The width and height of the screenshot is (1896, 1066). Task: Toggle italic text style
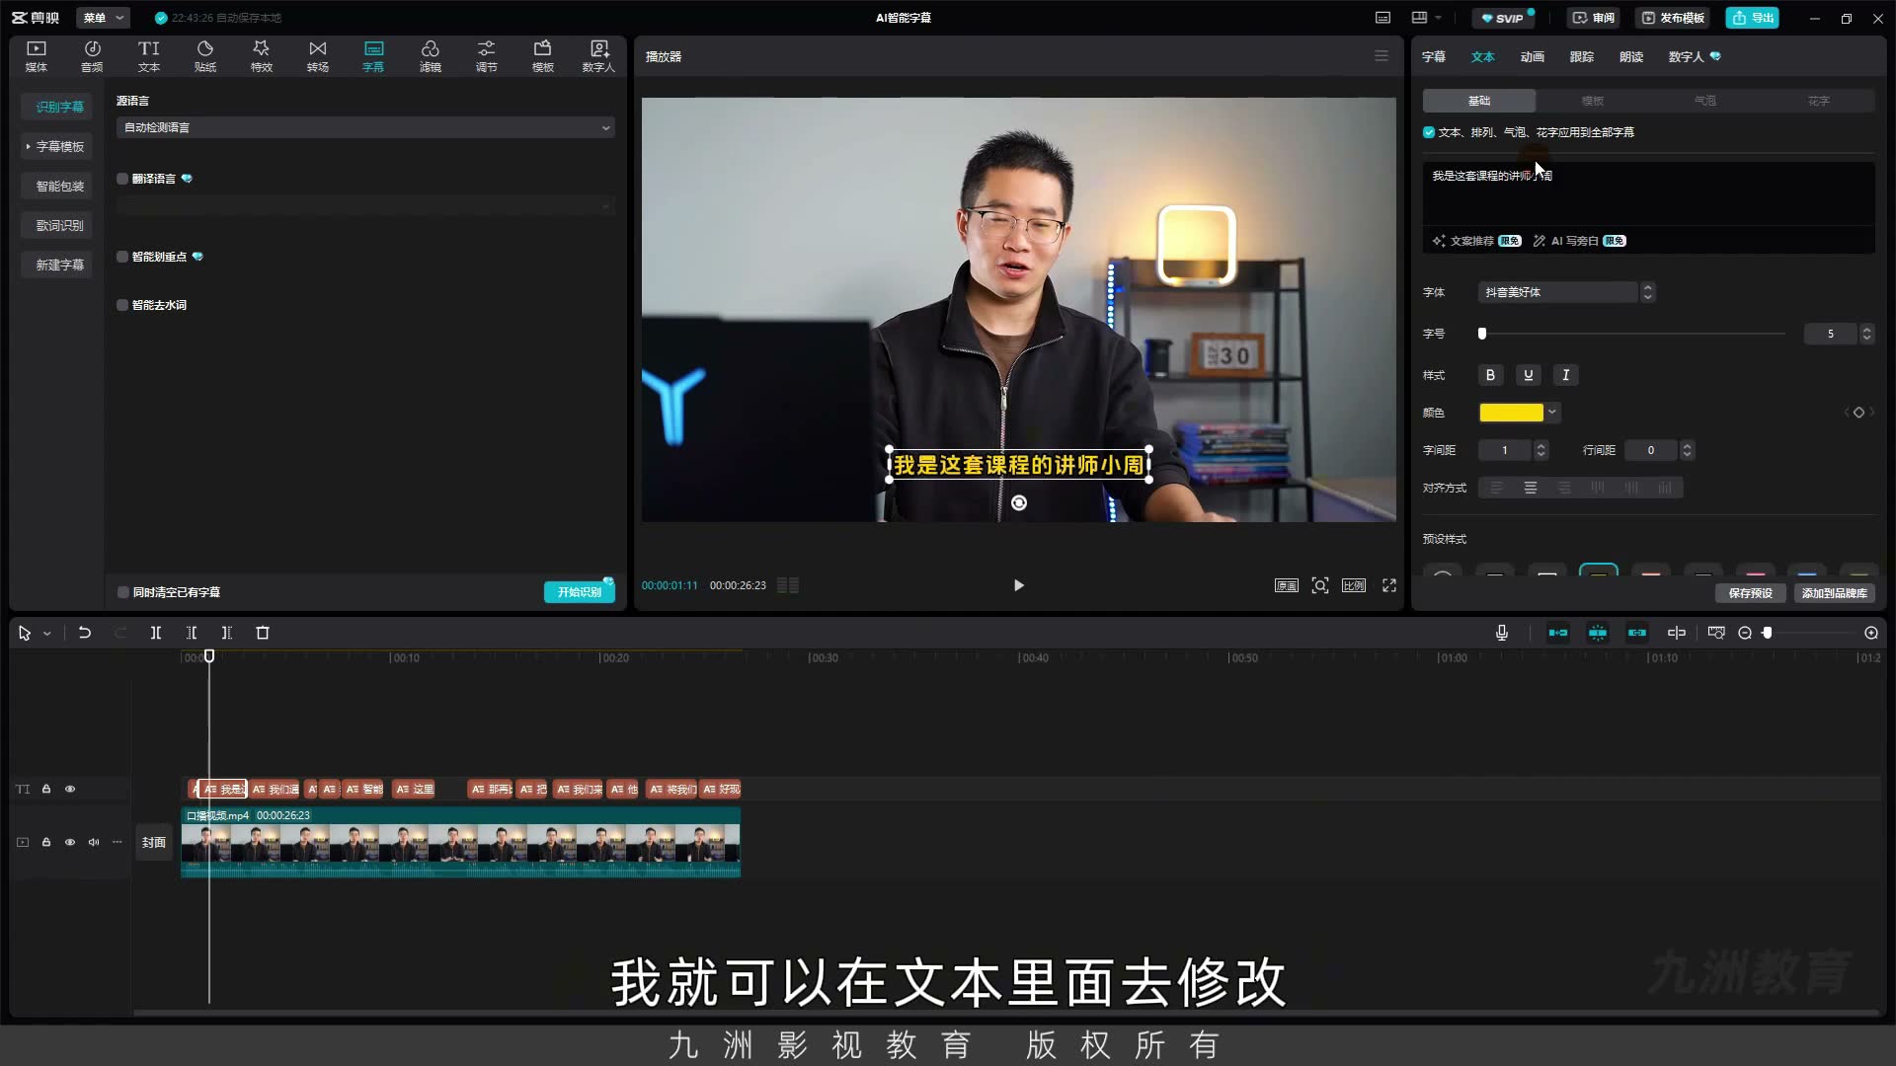(x=1565, y=375)
